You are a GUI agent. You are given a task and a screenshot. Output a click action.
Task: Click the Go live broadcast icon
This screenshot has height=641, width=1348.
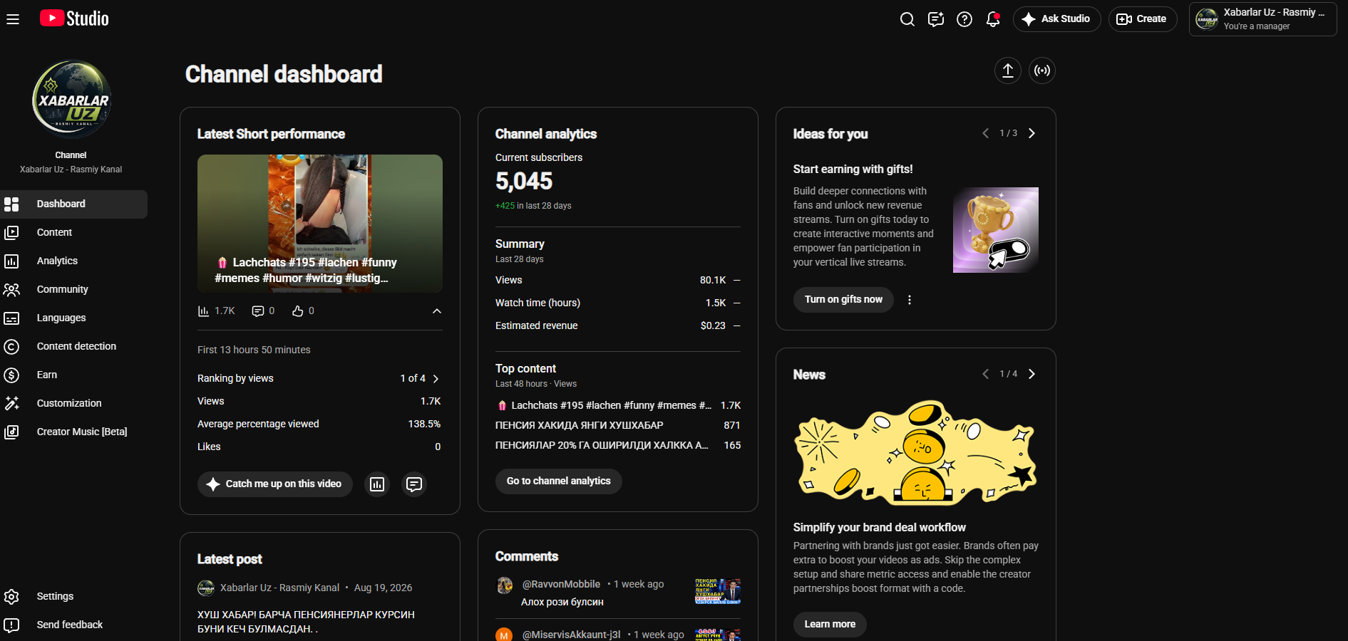(1042, 71)
